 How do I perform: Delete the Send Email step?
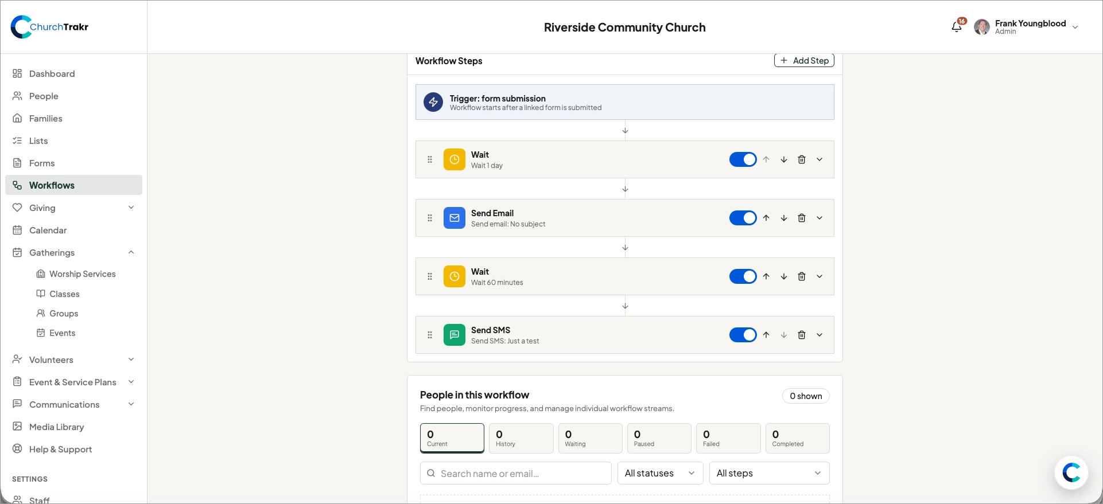[802, 218]
